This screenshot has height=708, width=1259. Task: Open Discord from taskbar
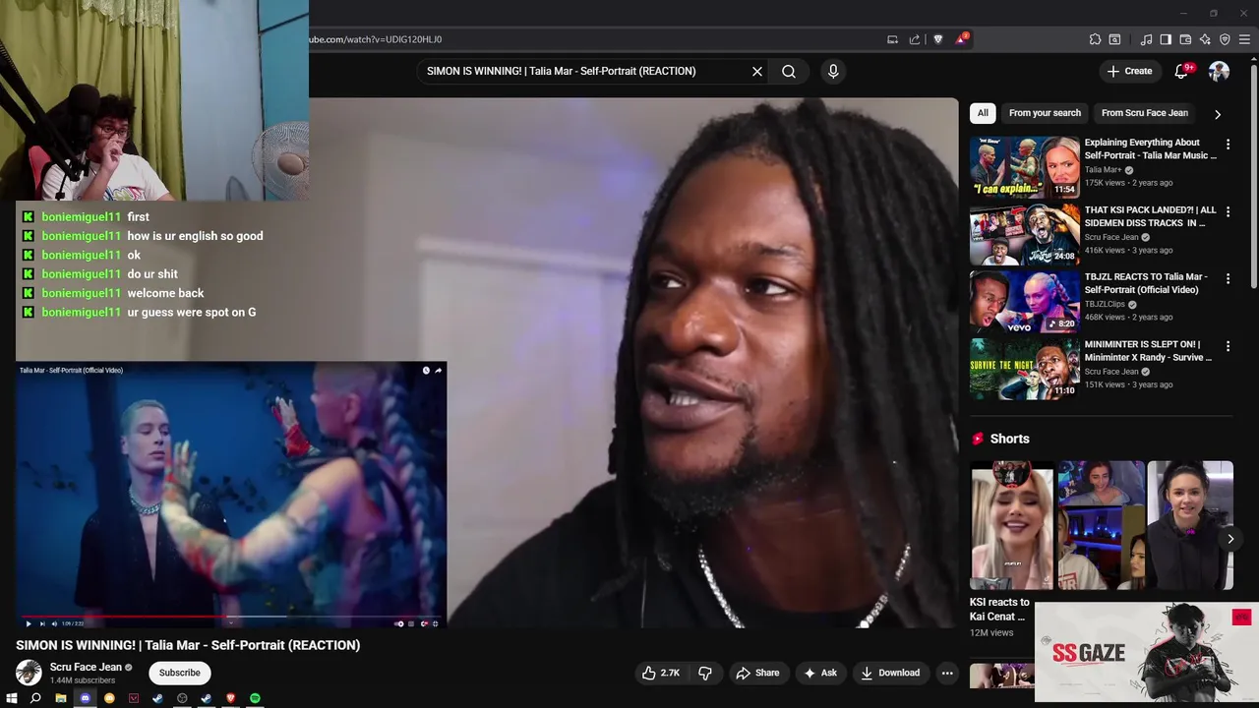point(85,698)
